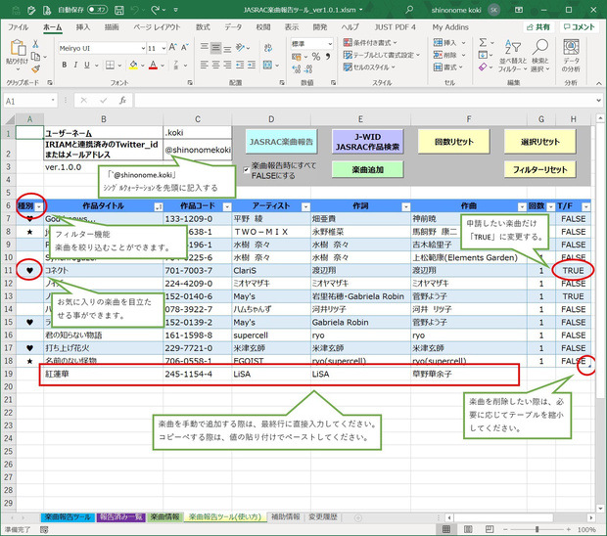Apply italic formatting with I button
Screen dimensions: 607x536
[75, 65]
